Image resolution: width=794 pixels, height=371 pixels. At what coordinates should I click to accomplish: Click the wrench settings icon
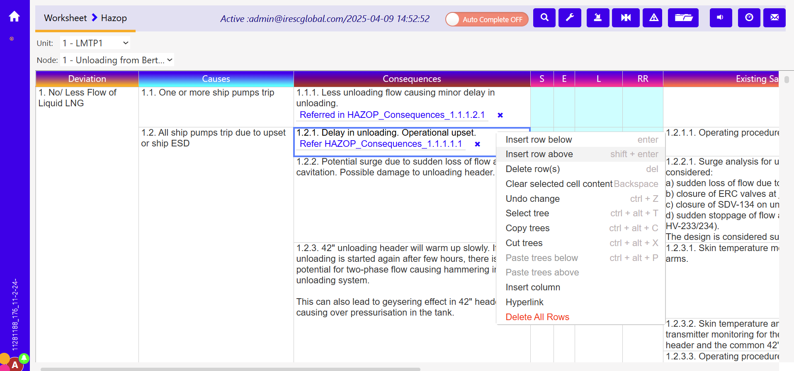tap(570, 18)
